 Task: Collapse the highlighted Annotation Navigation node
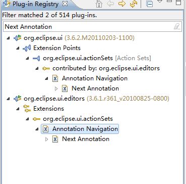37,129
